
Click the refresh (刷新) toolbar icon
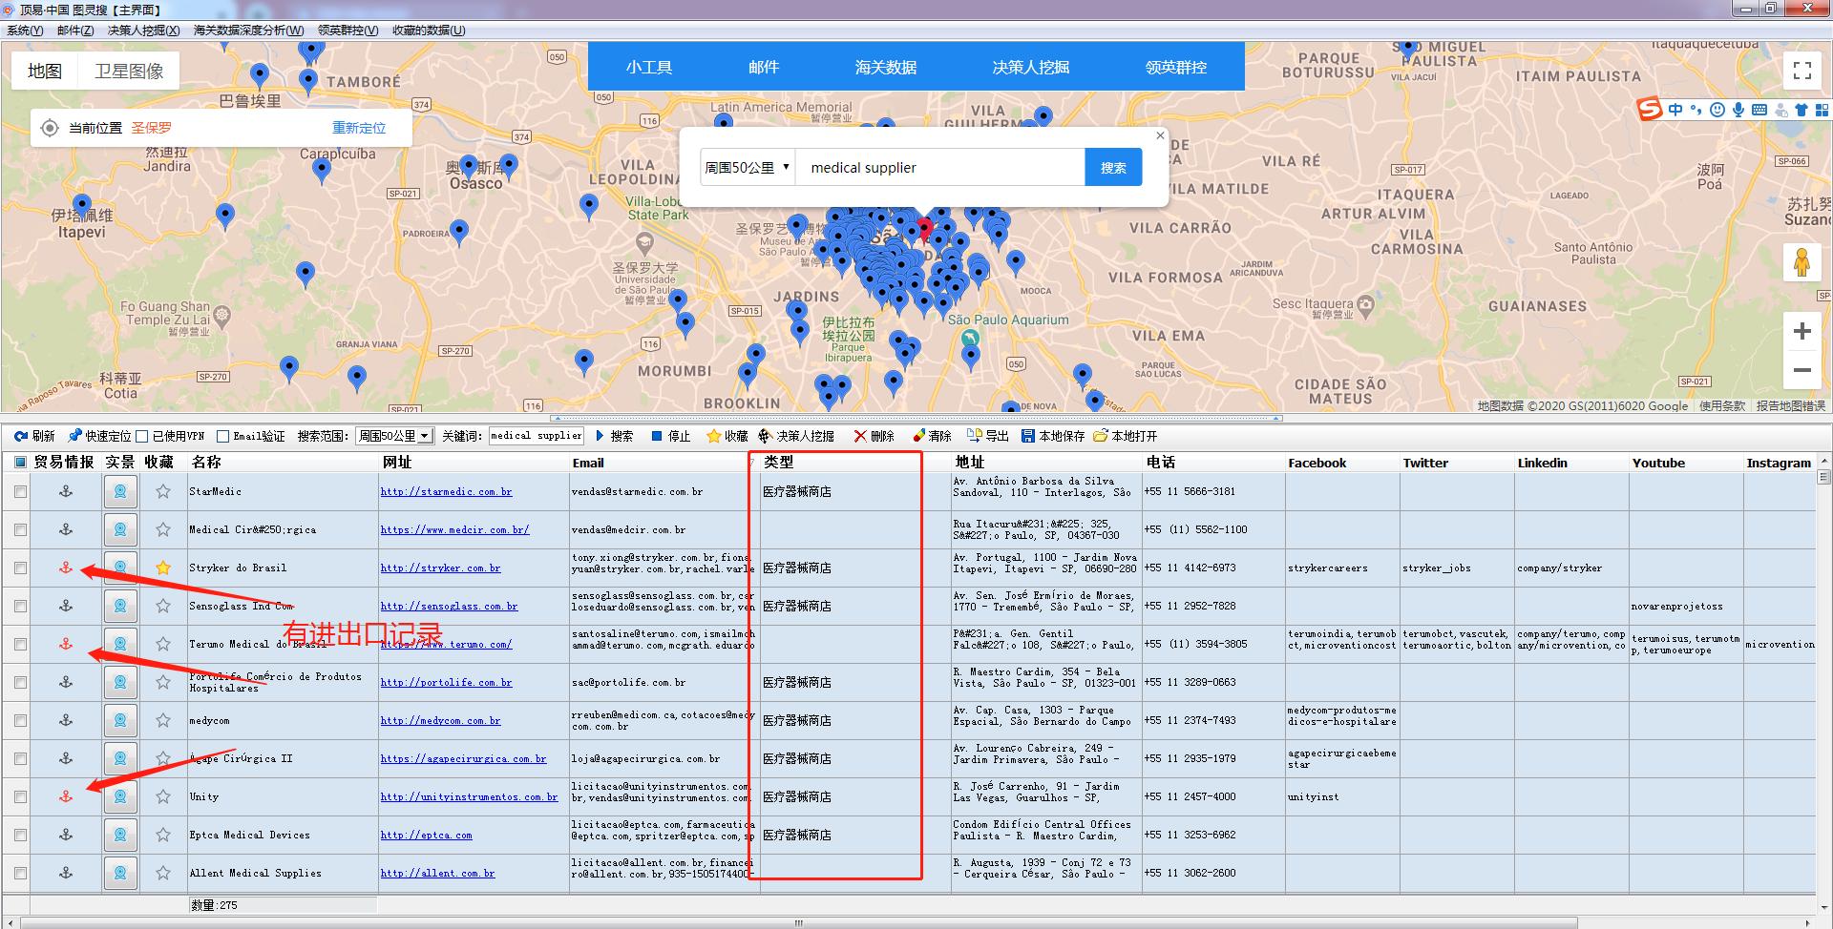(21, 436)
